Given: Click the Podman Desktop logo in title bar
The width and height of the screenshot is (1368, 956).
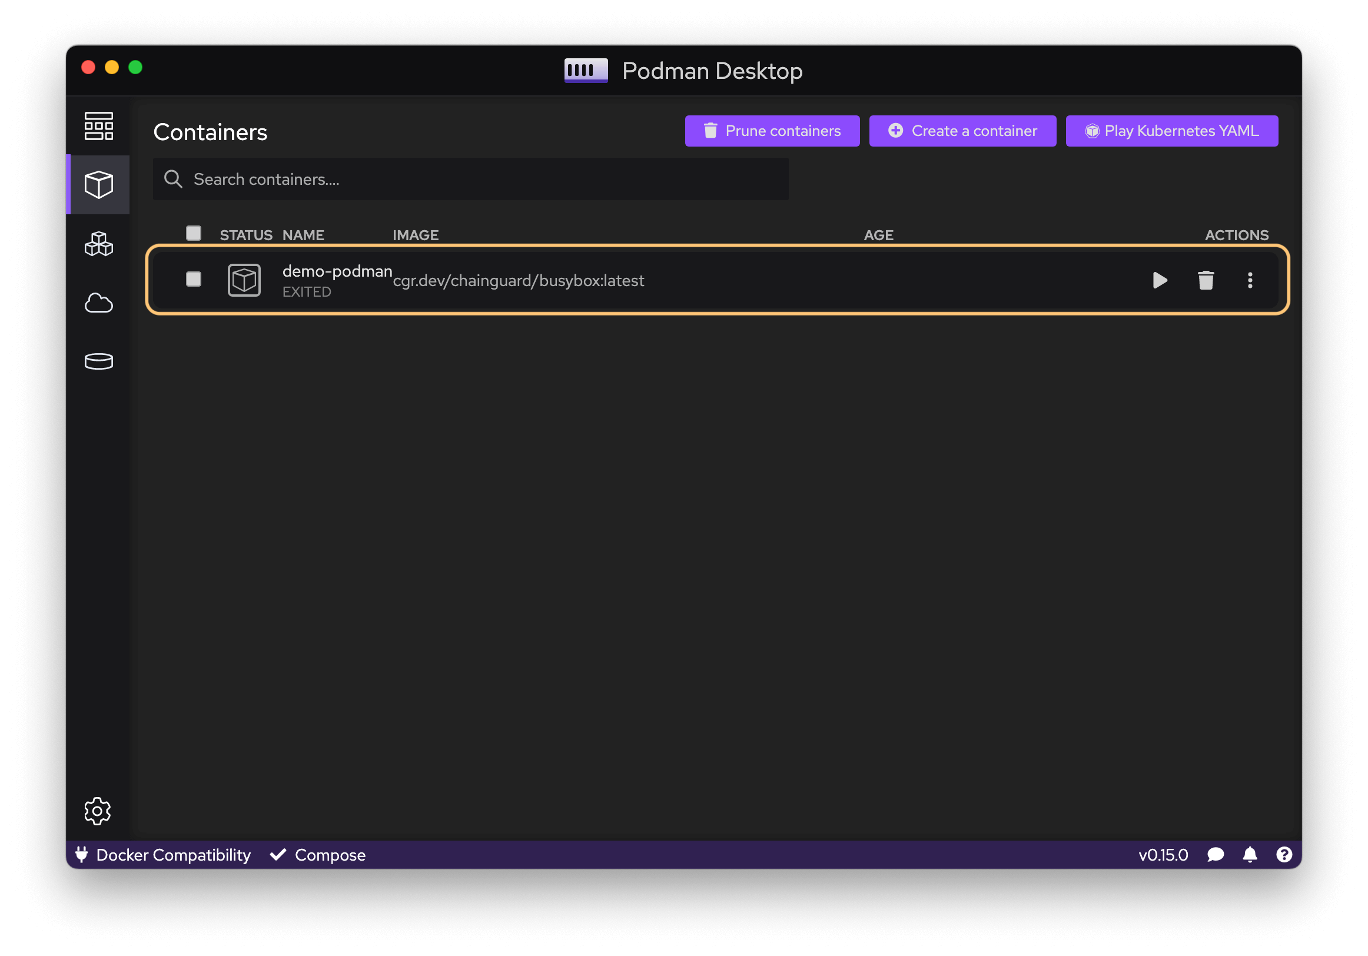Looking at the screenshot, I should tap(586, 70).
